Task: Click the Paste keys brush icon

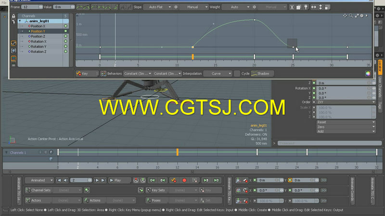Action: pos(306,7)
